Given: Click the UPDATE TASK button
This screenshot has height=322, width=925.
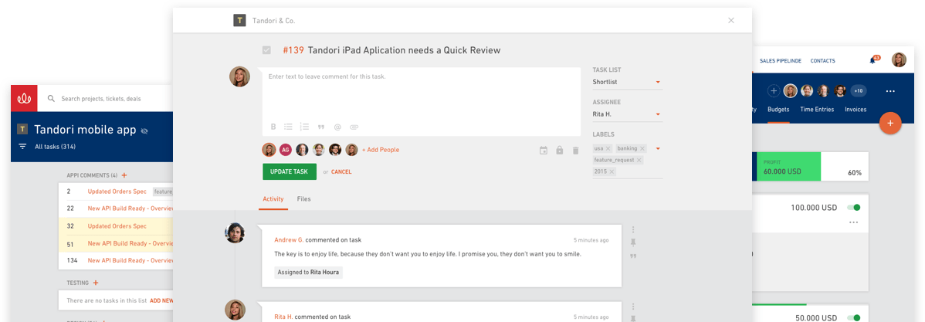Looking at the screenshot, I should click(289, 171).
